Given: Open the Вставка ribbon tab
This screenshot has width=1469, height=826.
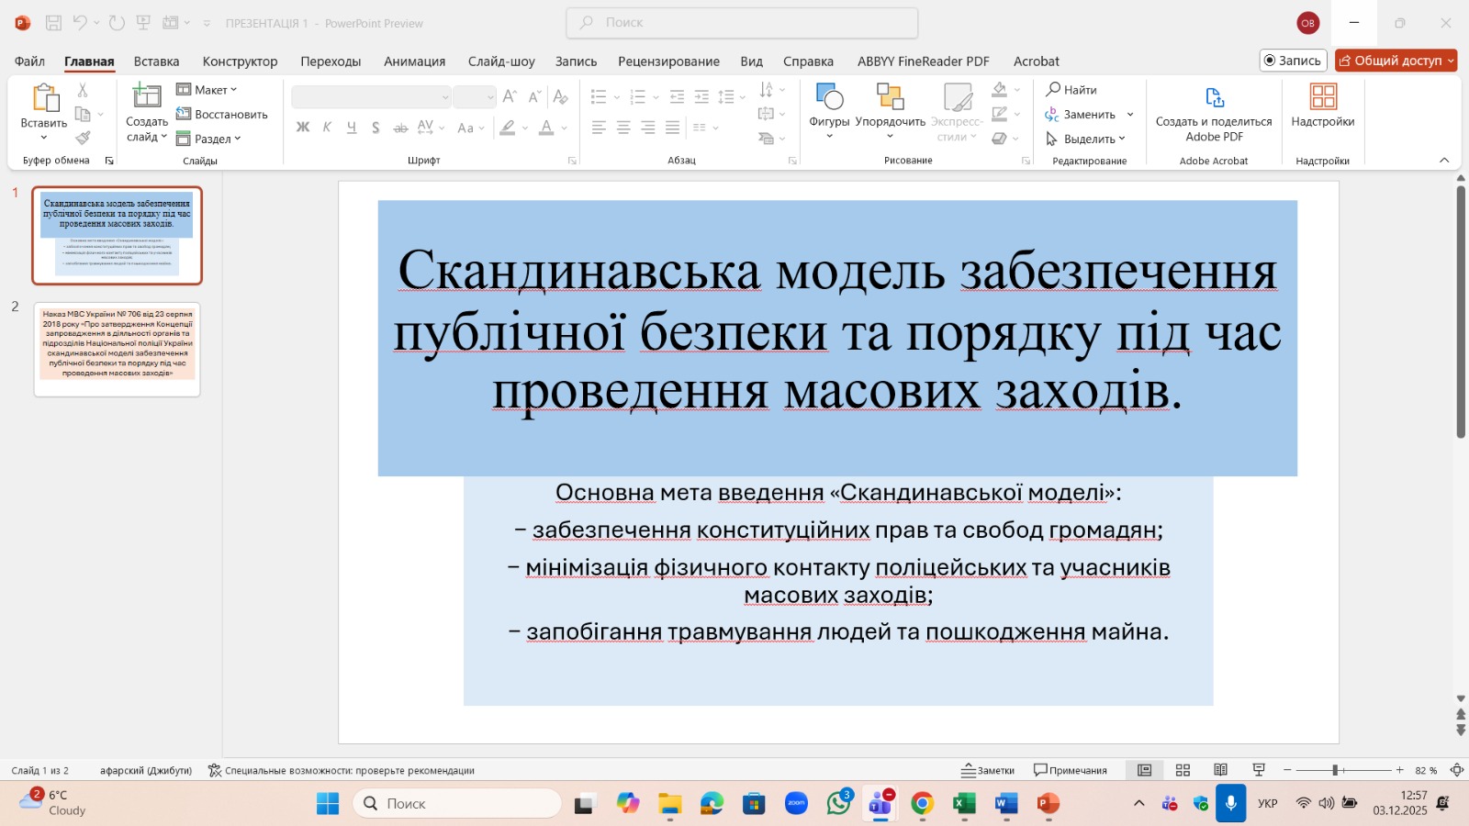Looking at the screenshot, I should coord(156,61).
